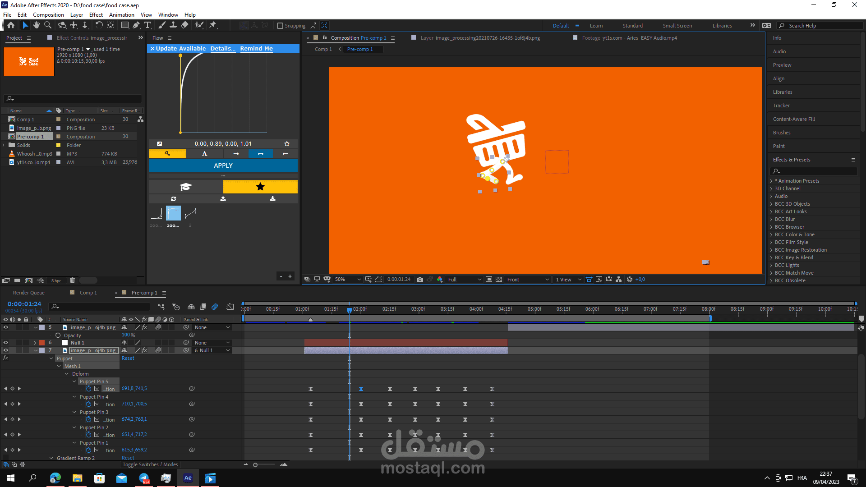Click the Effects & Presets search field
866x487 pixels.
814,171
